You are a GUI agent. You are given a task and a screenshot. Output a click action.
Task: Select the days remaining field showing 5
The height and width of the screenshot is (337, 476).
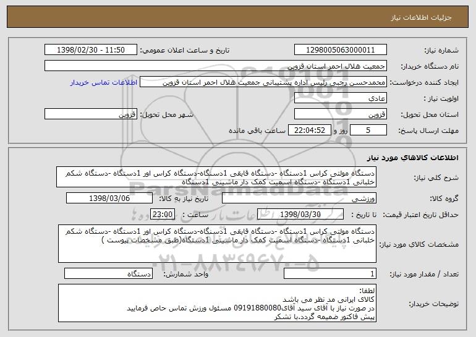click(368, 130)
